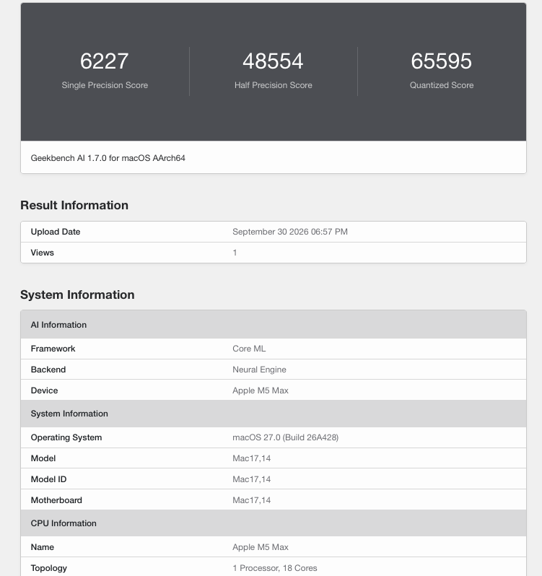542x576 pixels.
Task: Click the Motherboard value Mac17,14
Action: pos(252,500)
